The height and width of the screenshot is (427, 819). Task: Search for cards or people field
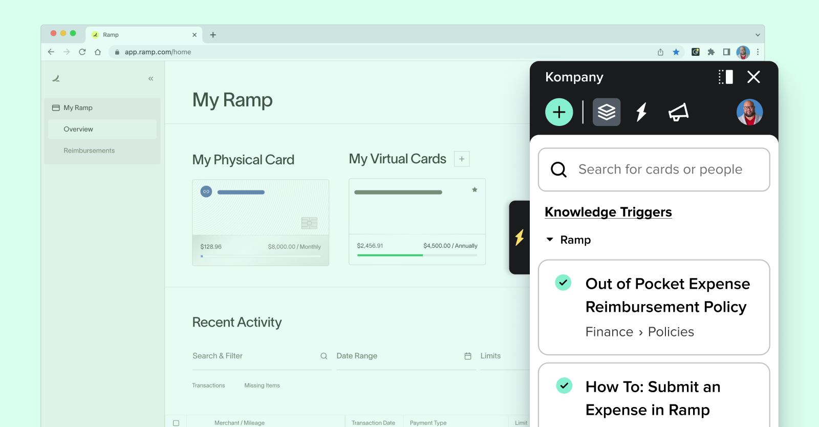[654, 169]
